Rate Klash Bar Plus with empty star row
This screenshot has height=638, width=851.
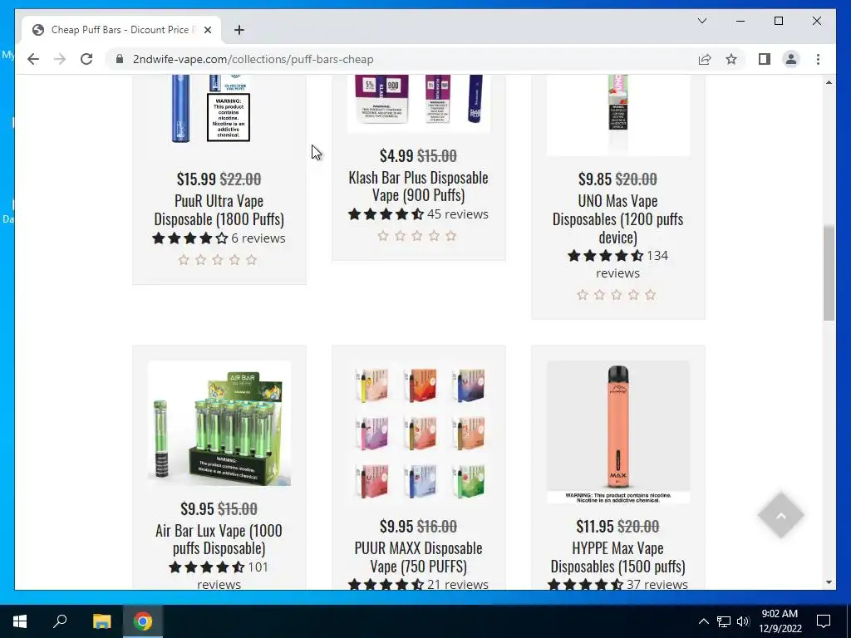click(417, 236)
